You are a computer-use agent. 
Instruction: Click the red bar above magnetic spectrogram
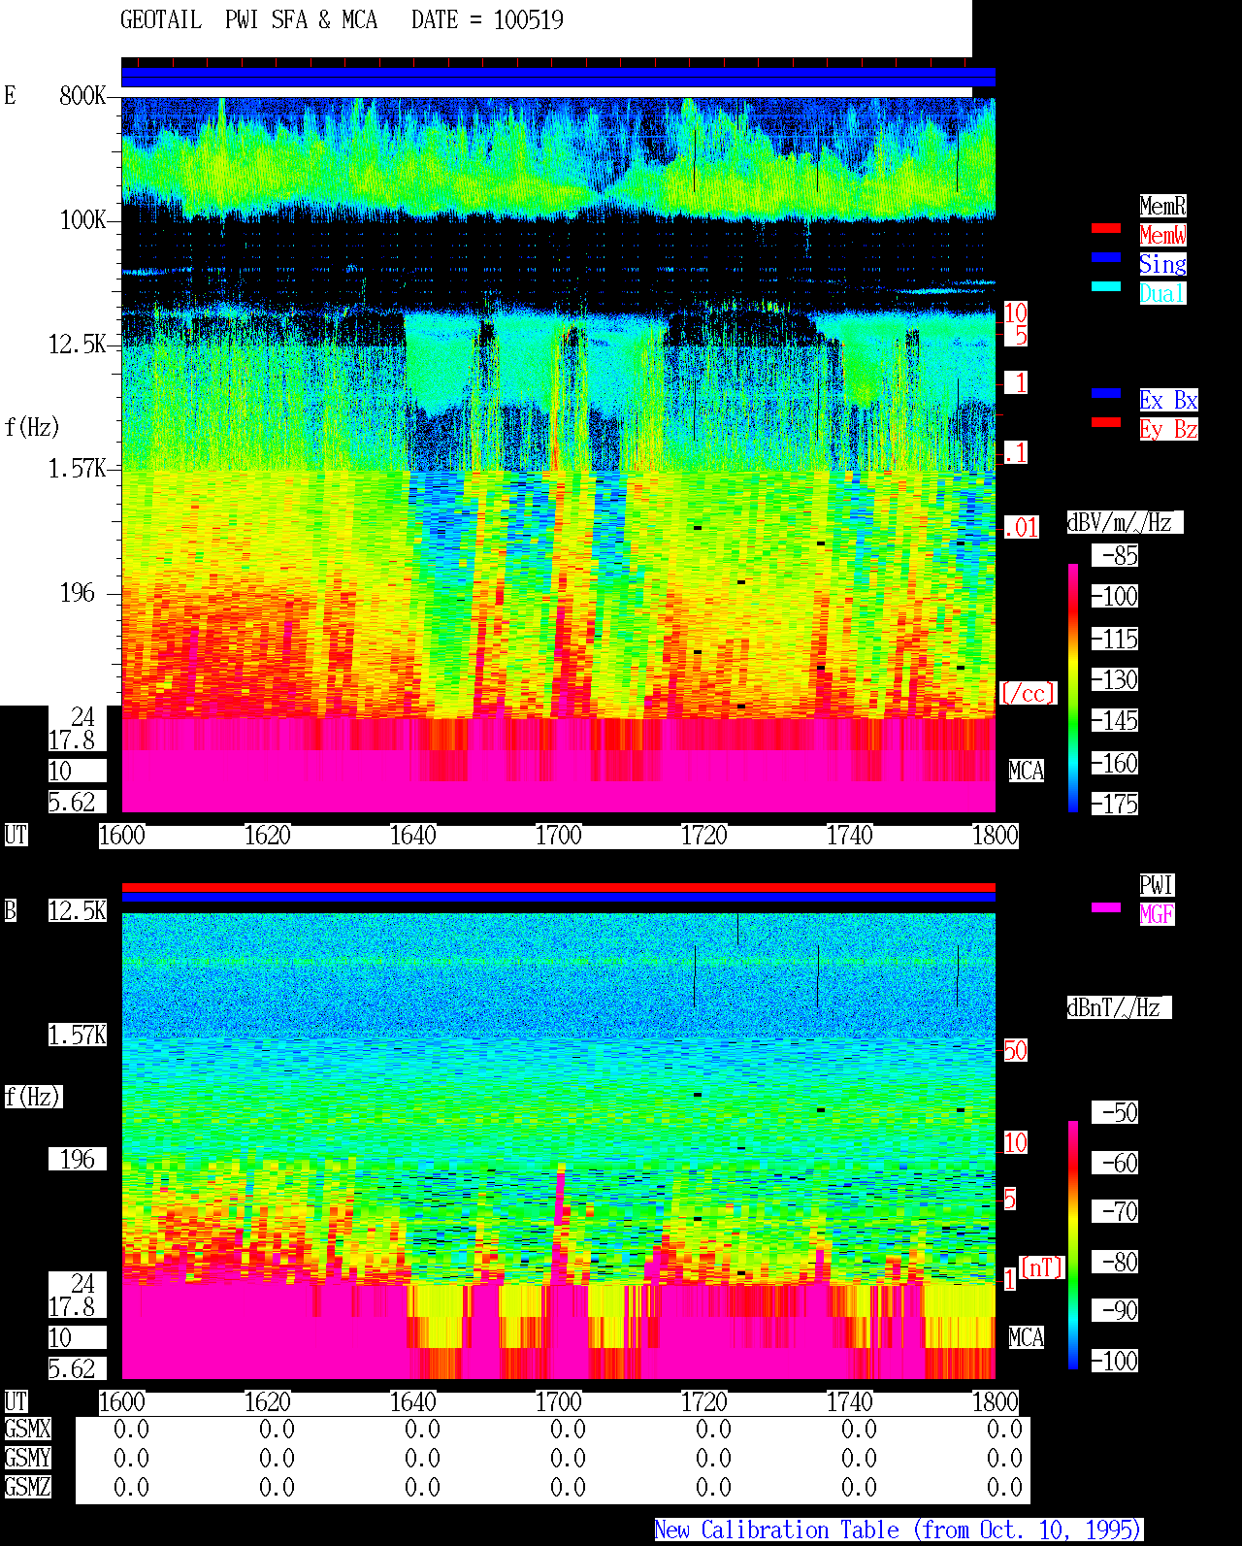point(558,887)
